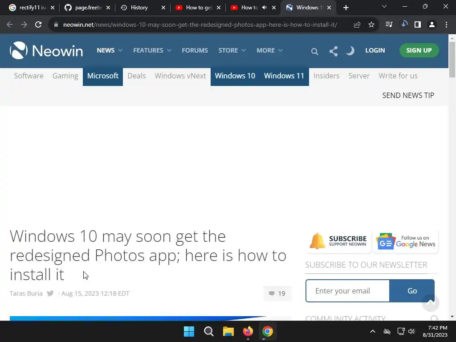This screenshot has width=456, height=342.
Task: Select the Gaming category
Action: (x=65, y=76)
